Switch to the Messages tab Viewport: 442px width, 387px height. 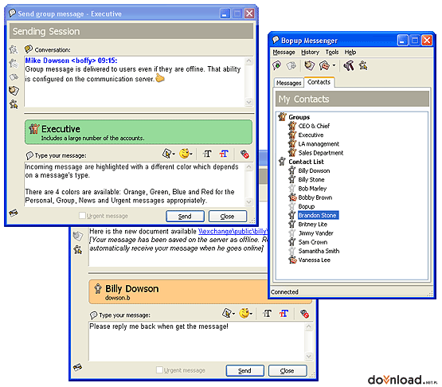tap(288, 83)
